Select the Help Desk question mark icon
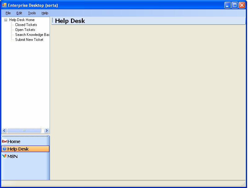 click(4, 149)
